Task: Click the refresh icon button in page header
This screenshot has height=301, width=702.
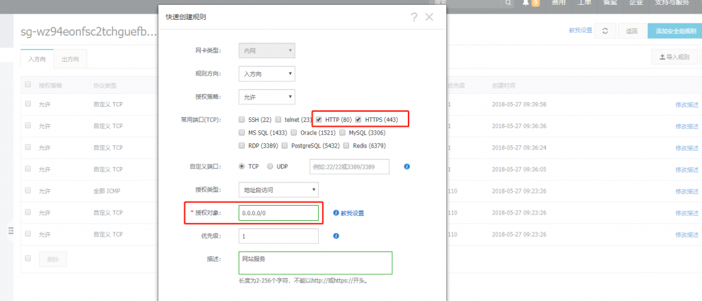Action: pos(604,31)
